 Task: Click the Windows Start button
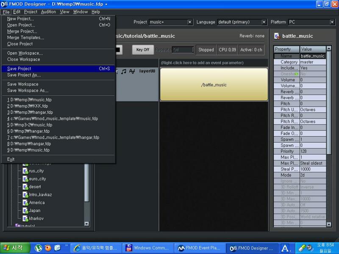(15, 248)
